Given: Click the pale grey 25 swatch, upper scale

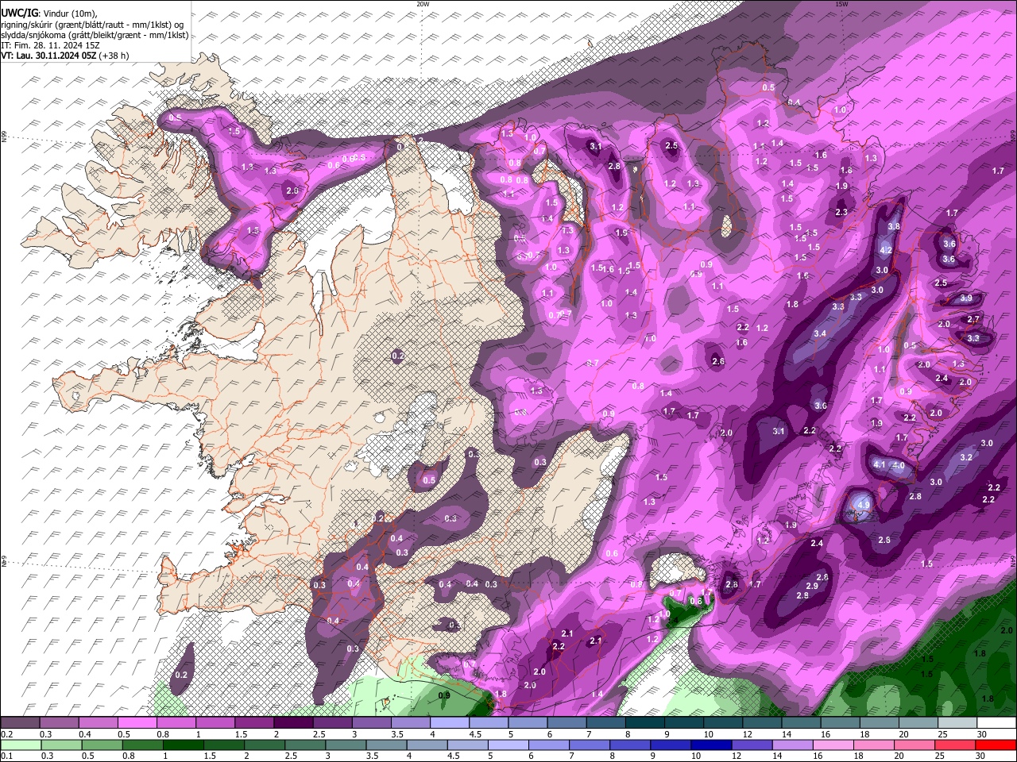Looking at the screenshot, I should (x=958, y=723).
